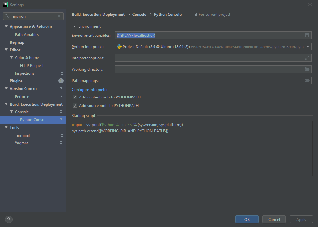Click the 'For current project' copy icon
The width and height of the screenshot is (318, 227).
(x=196, y=15)
